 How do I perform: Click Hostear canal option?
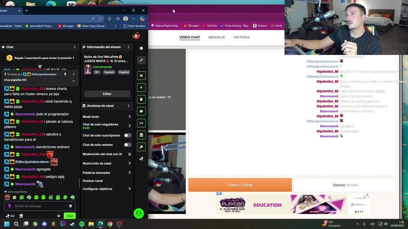pyautogui.click(x=93, y=181)
